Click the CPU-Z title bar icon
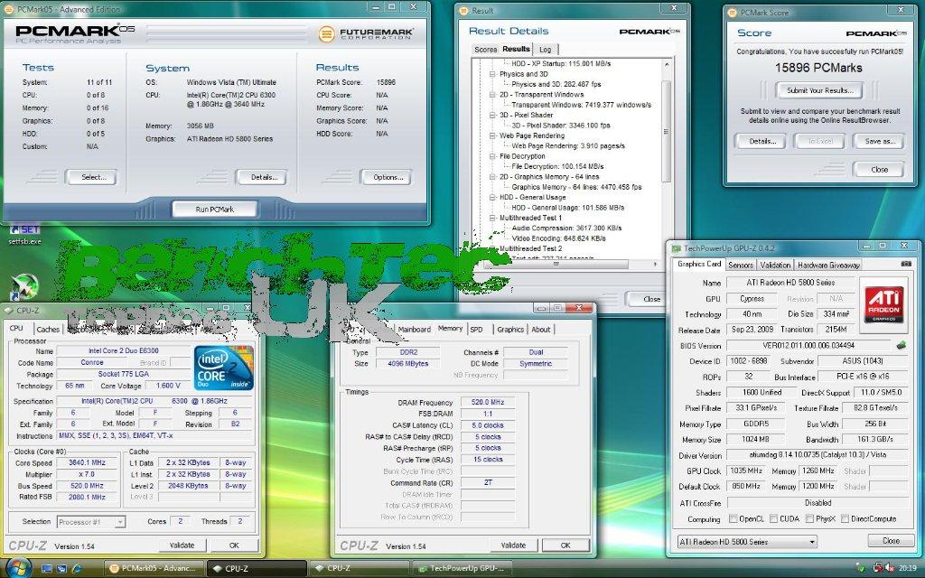 [9, 311]
